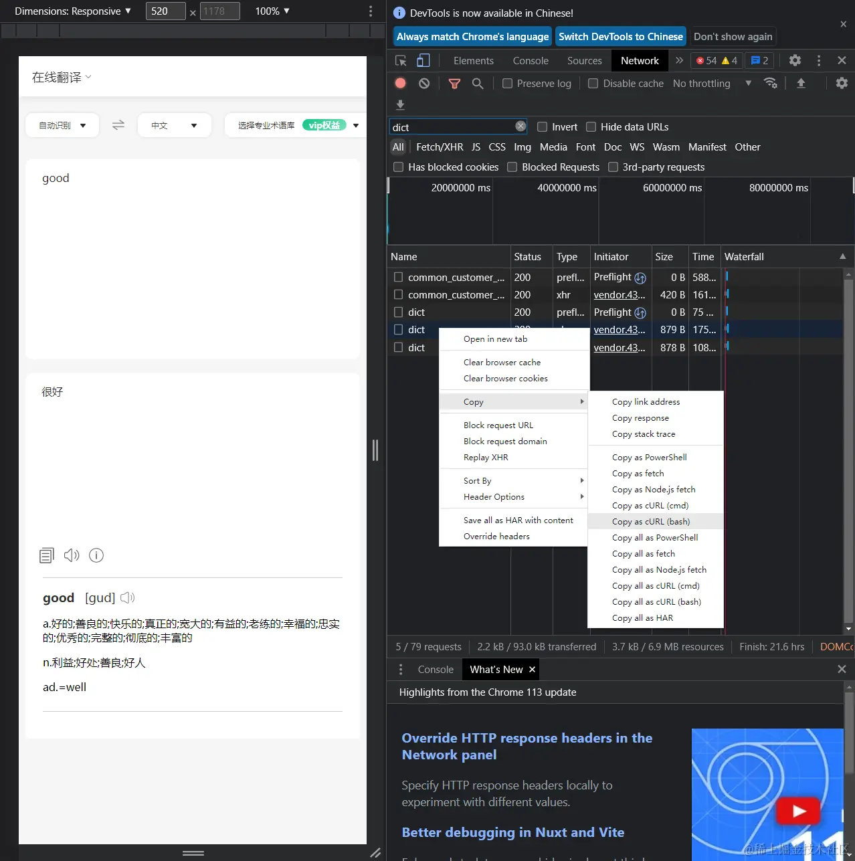Viewport: 855px width, 861px height.
Task: Click the red record network log button
Action: coord(401,84)
